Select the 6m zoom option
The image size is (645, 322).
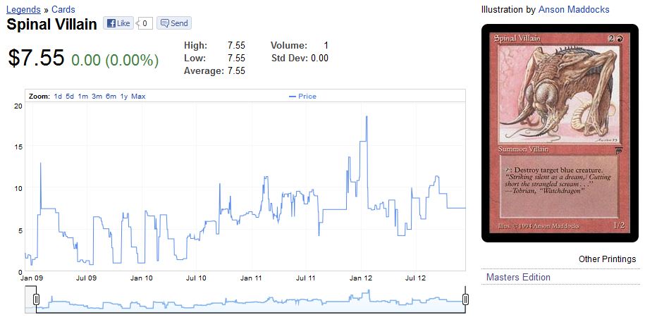tap(111, 97)
